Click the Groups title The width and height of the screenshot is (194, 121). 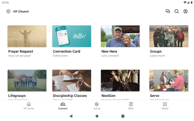pyautogui.click(x=156, y=51)
